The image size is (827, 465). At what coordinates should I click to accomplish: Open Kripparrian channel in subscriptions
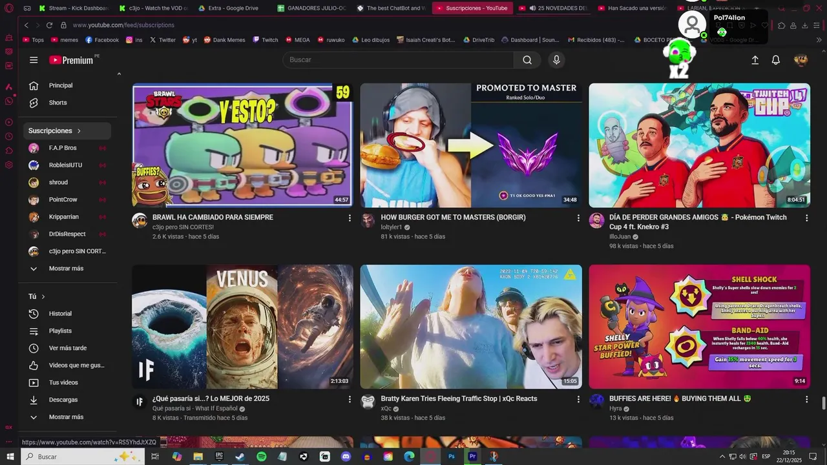pyautogui.click(x=65, y=217)
